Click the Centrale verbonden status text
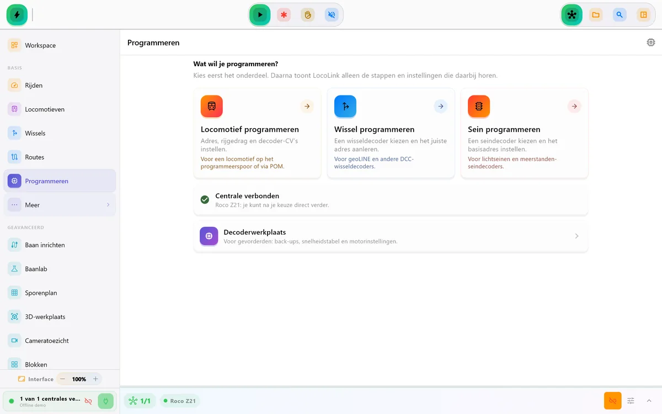 coord(247,196)
